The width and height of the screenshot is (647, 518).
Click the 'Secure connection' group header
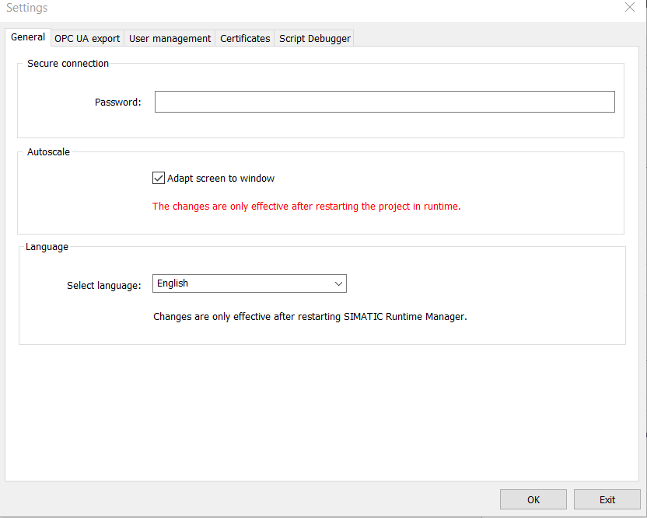click(68, 64)
